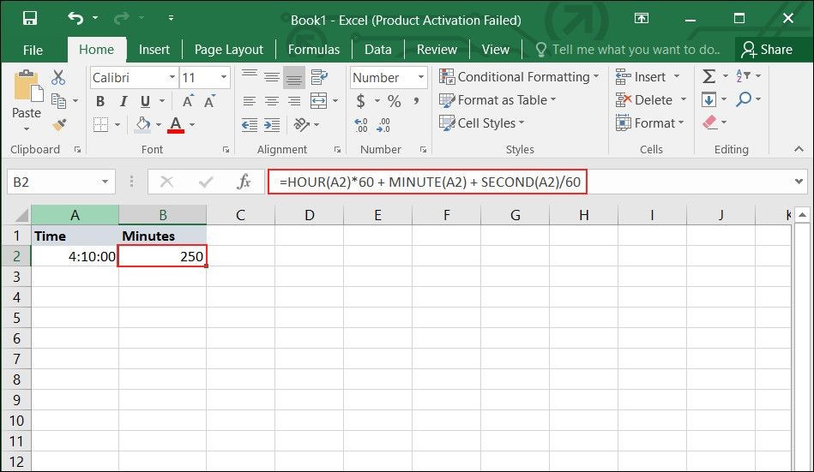The height and width of the screenshot is (472, 814).
Task: Click the Font Color red A swatch
Action: [x=176, y=124]
